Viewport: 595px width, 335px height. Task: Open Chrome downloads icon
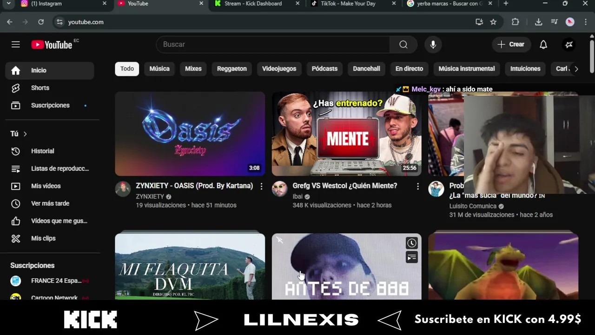click(x=538, y=22)
